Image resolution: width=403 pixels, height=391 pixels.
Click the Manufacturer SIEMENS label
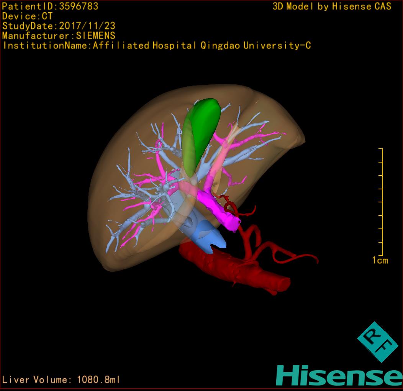(59, 36)
